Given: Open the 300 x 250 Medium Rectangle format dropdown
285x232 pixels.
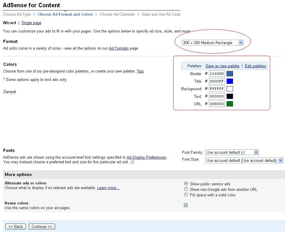Looking at the screenshot, I should point(212,43).
